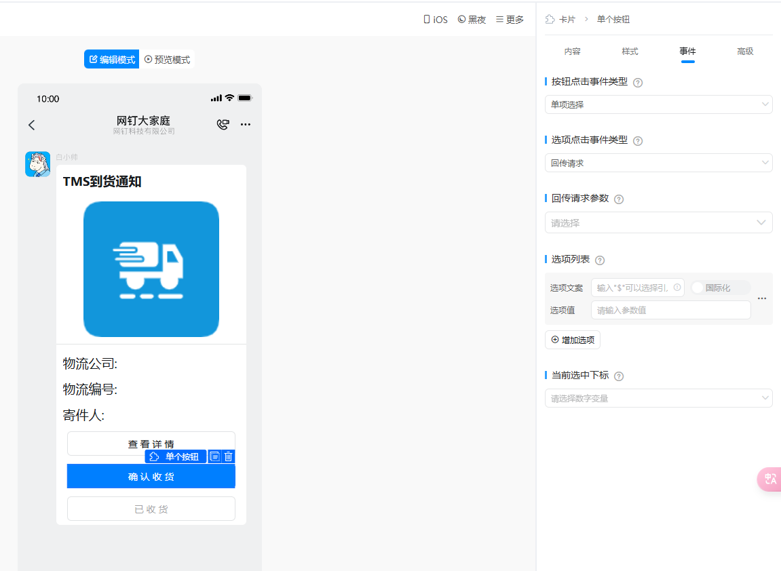The width and height of the screenshot is (781, 571).
Task: Select the 物流公司 text row
Action: click(x=90, y=364)
